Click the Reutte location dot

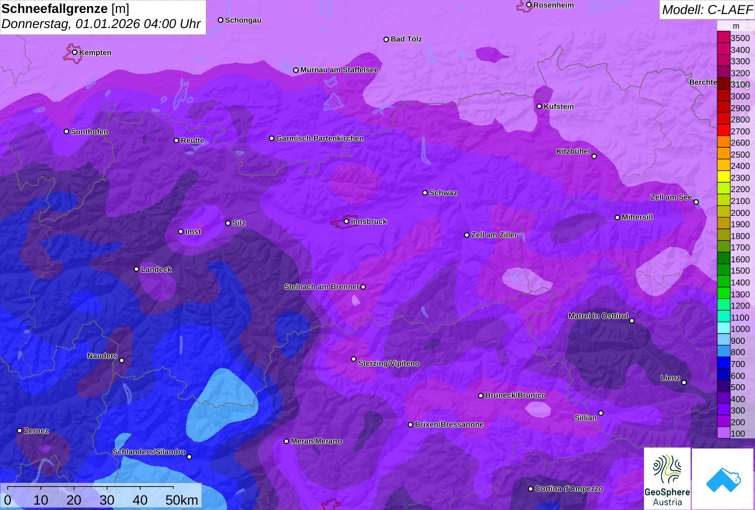176,140
